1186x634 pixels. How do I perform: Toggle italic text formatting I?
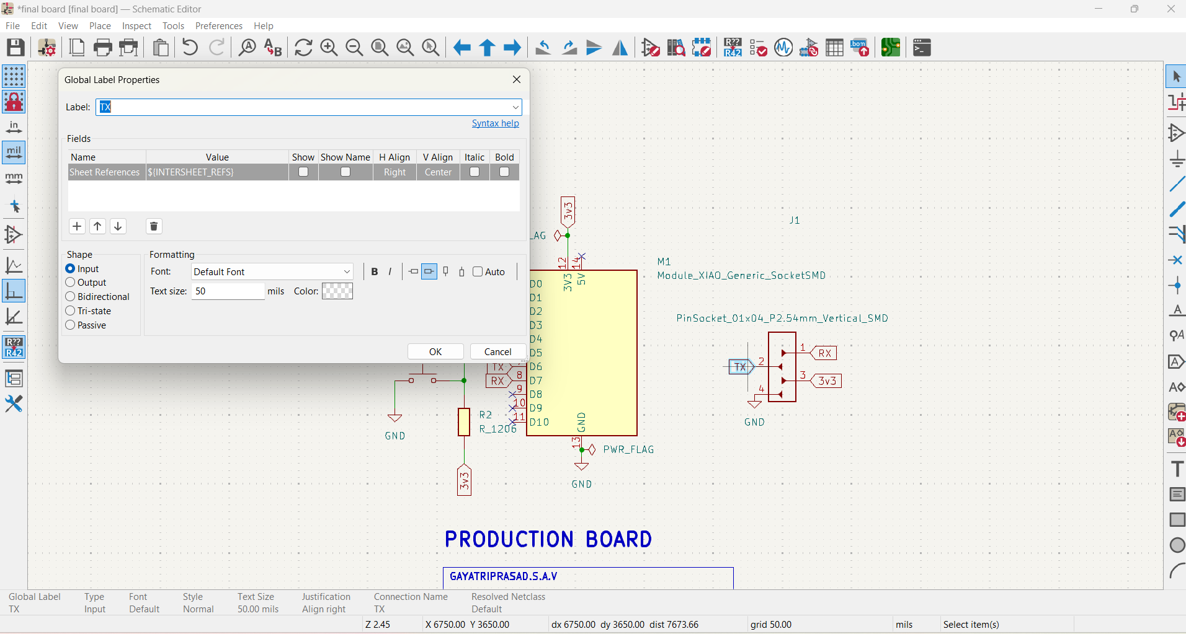(x=390, y=271)
